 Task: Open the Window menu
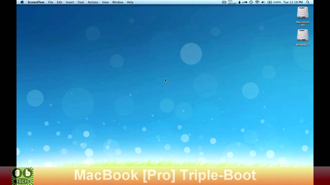coord(118,2)
